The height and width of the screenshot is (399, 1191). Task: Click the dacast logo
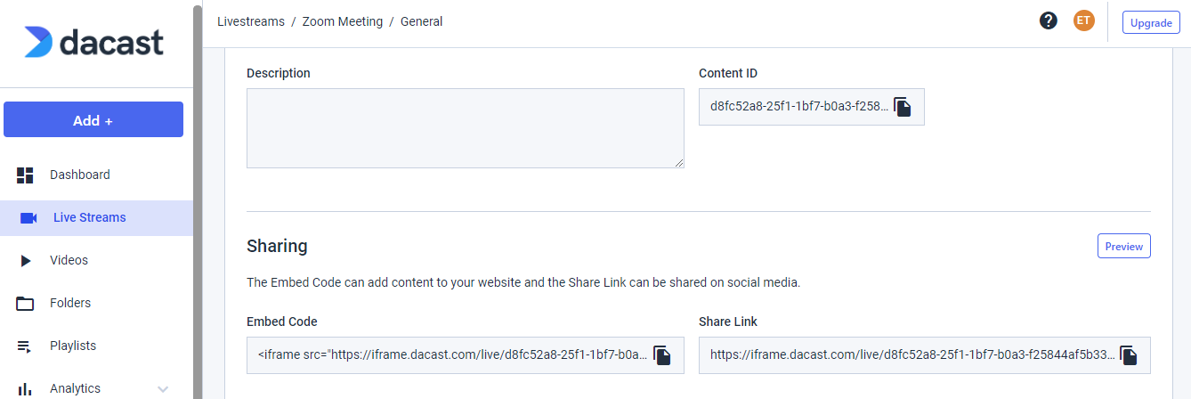93,42
